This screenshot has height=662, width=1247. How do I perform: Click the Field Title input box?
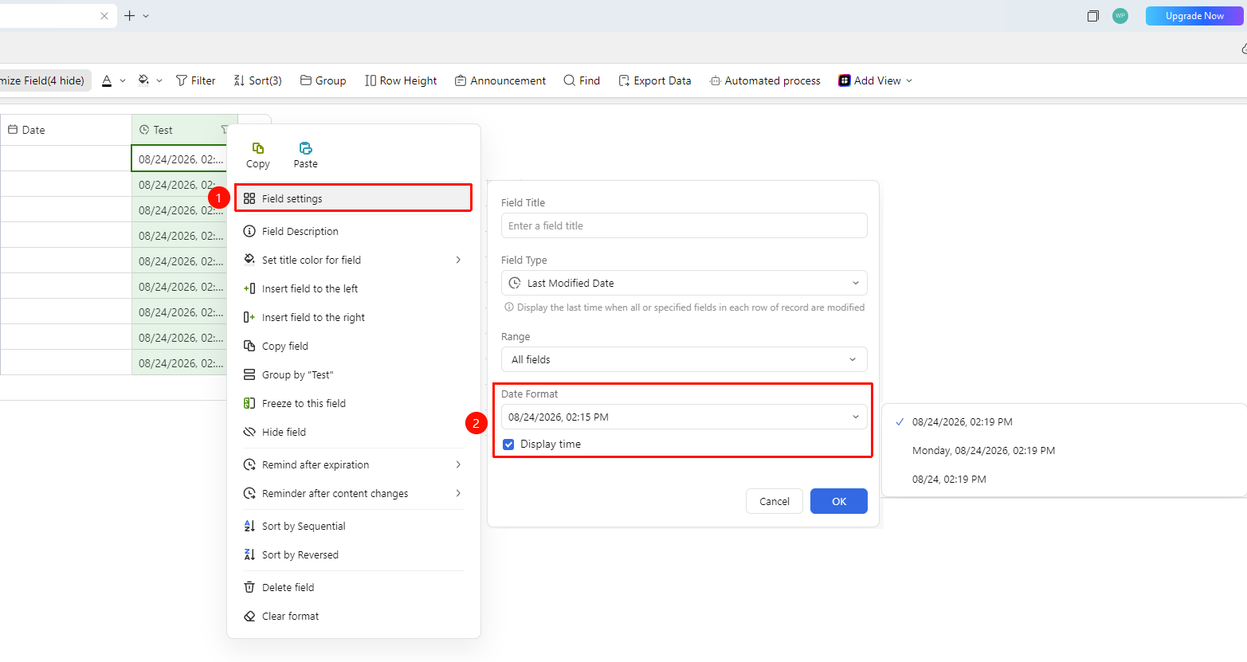click(684, 225)
